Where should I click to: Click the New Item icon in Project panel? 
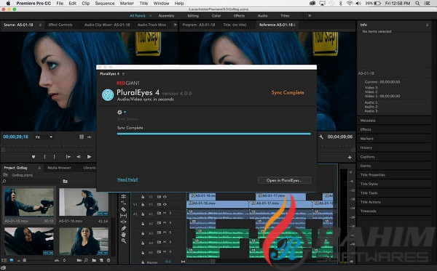101,260
